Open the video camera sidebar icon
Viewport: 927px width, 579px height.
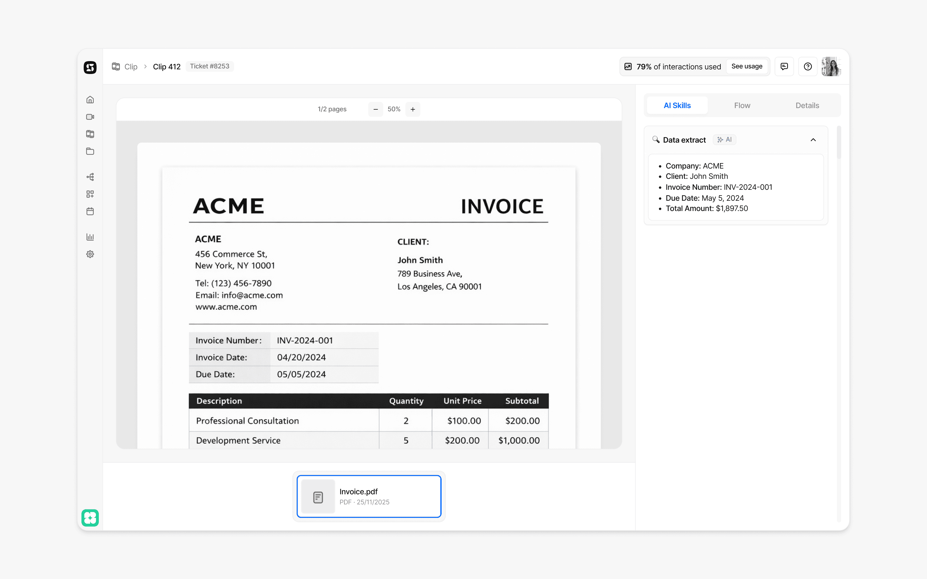pyautogui.click(x=90, y=117)
